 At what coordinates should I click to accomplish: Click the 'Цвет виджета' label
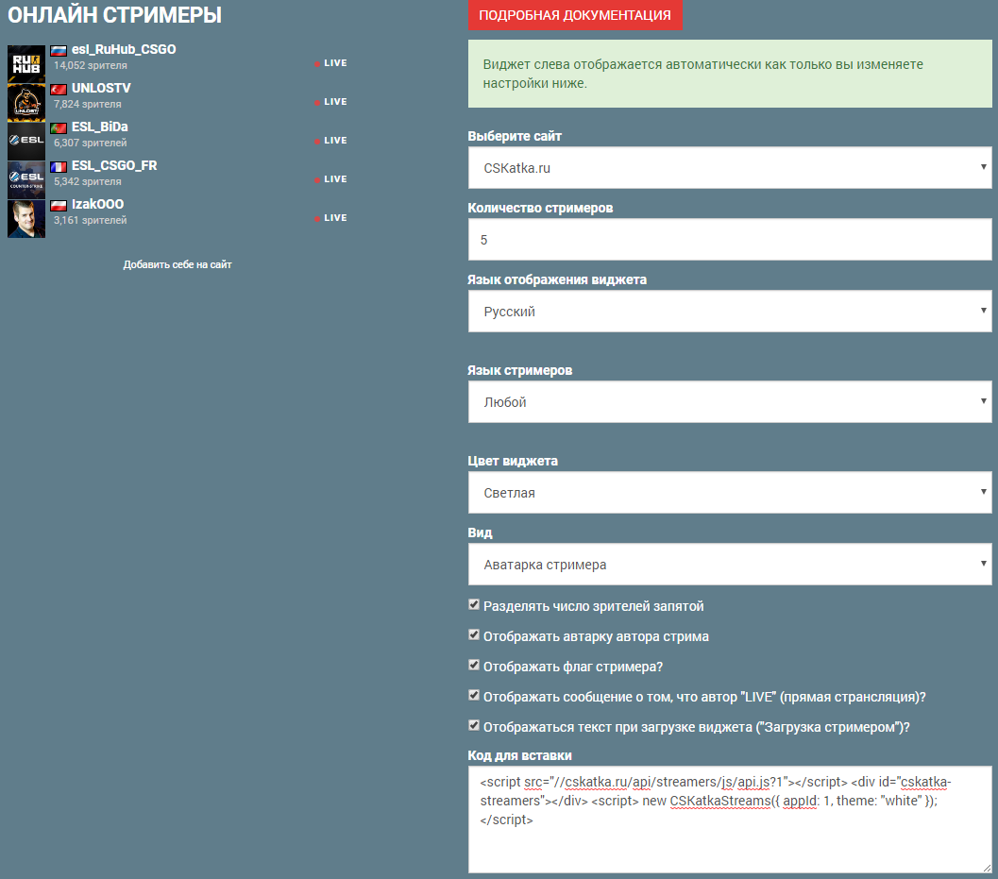point(513,461)
